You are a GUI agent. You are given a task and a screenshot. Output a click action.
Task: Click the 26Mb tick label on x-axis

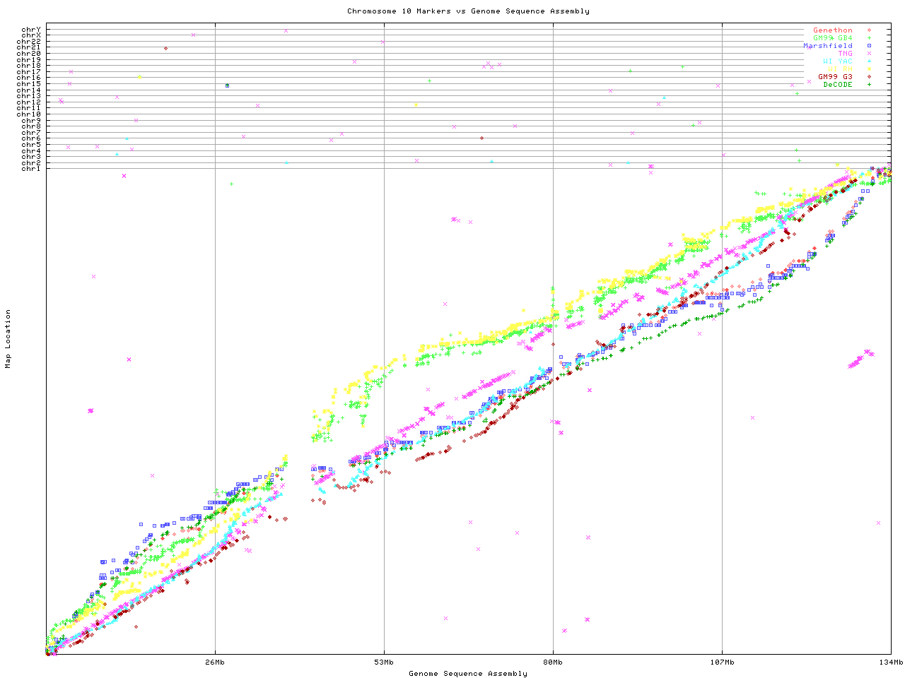(215, 662)
